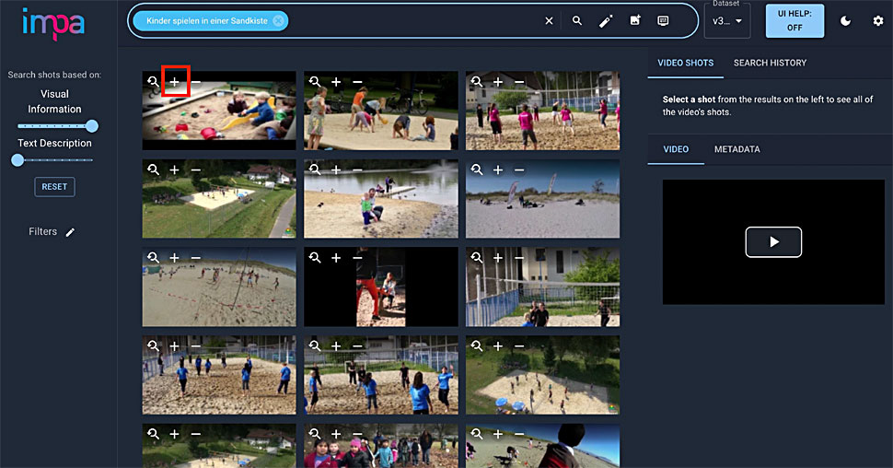Select the METADATA tab
The width and height of the screenshot is (893, 468).
point(736,149)
